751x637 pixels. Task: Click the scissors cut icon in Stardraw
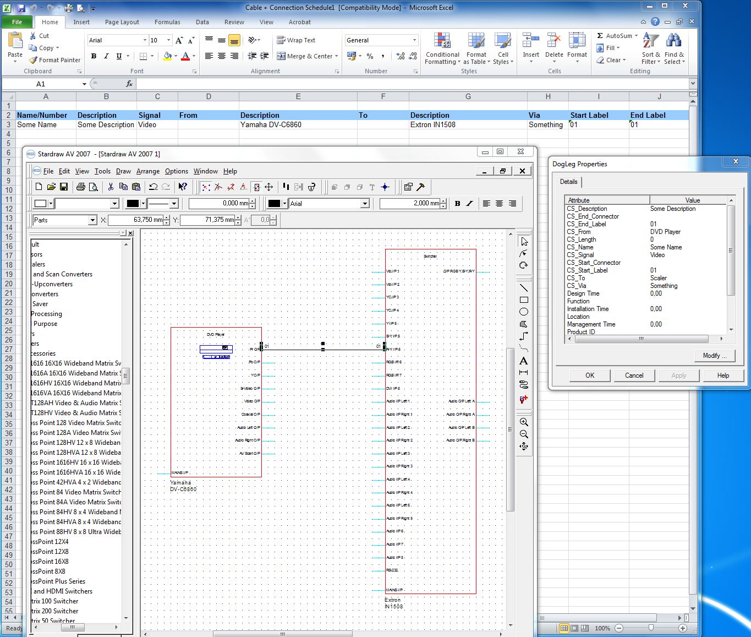click(x=111, y=187)
